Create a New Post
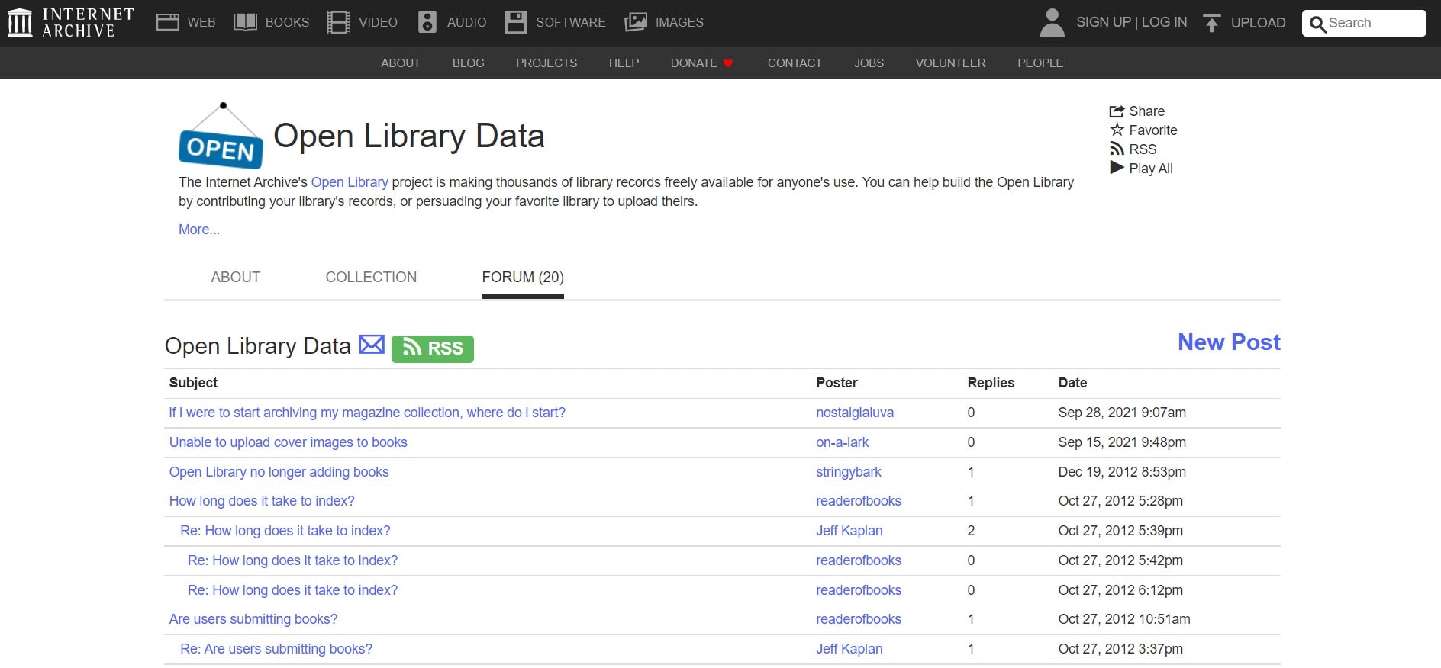Viewport: 1441px width, 668px height. click(1229, 342)
